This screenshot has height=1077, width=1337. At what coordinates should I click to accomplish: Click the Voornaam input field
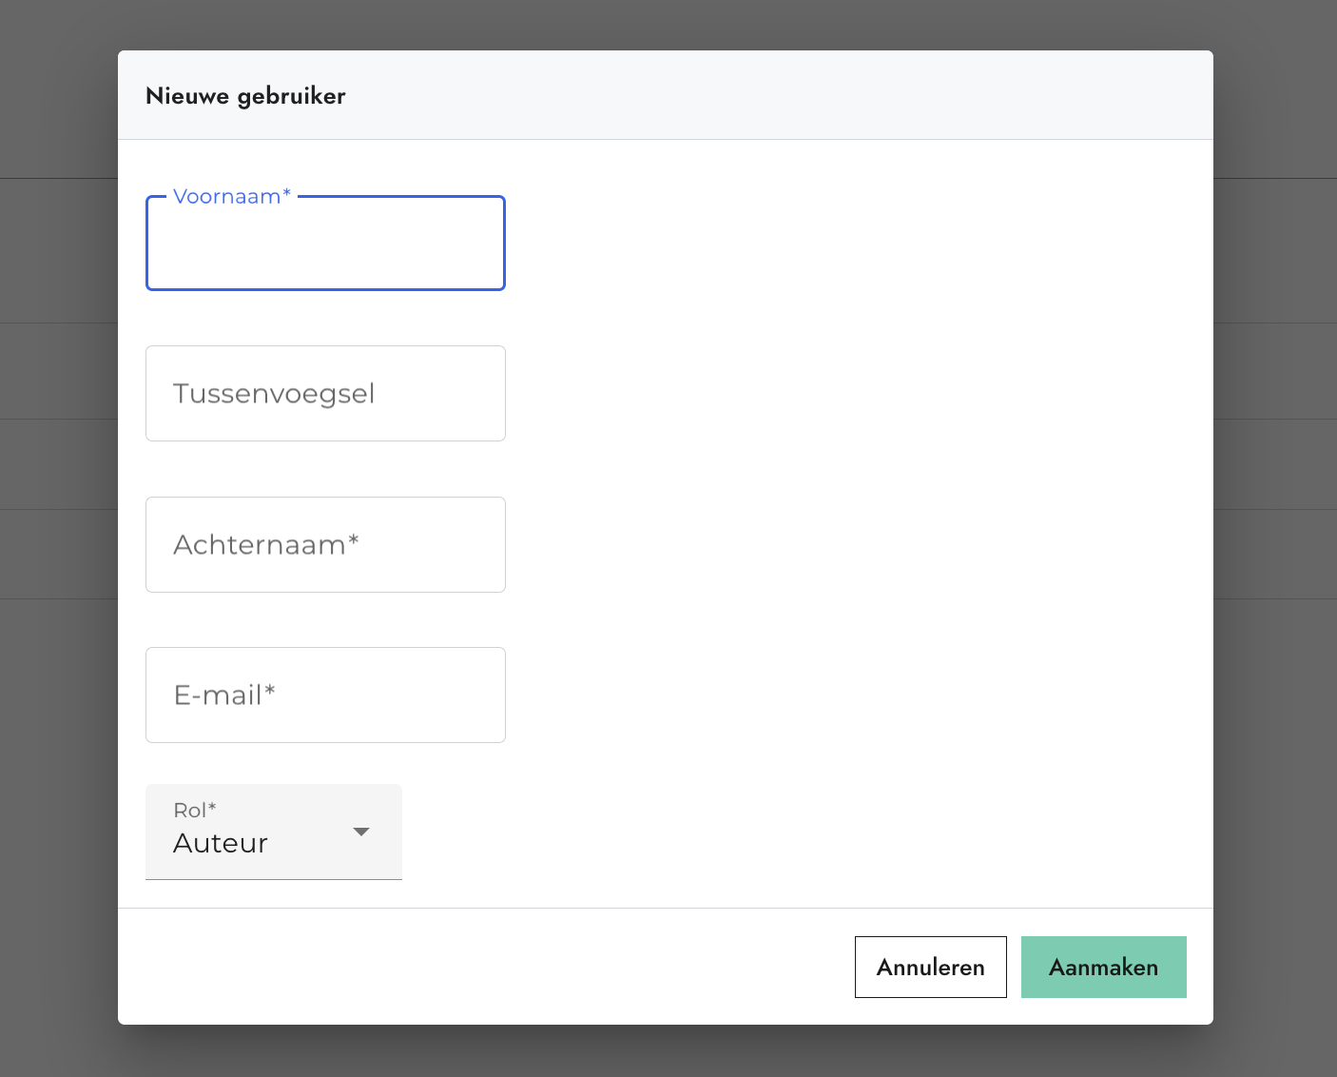(x=325, y=244)
